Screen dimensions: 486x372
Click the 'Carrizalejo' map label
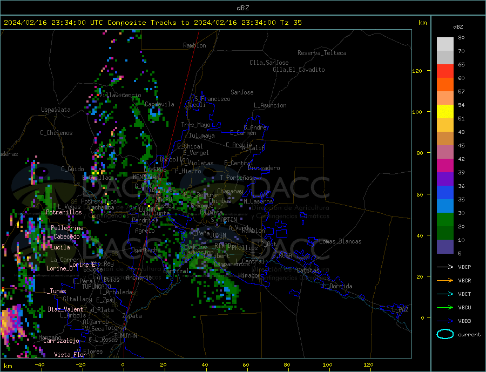61,341
